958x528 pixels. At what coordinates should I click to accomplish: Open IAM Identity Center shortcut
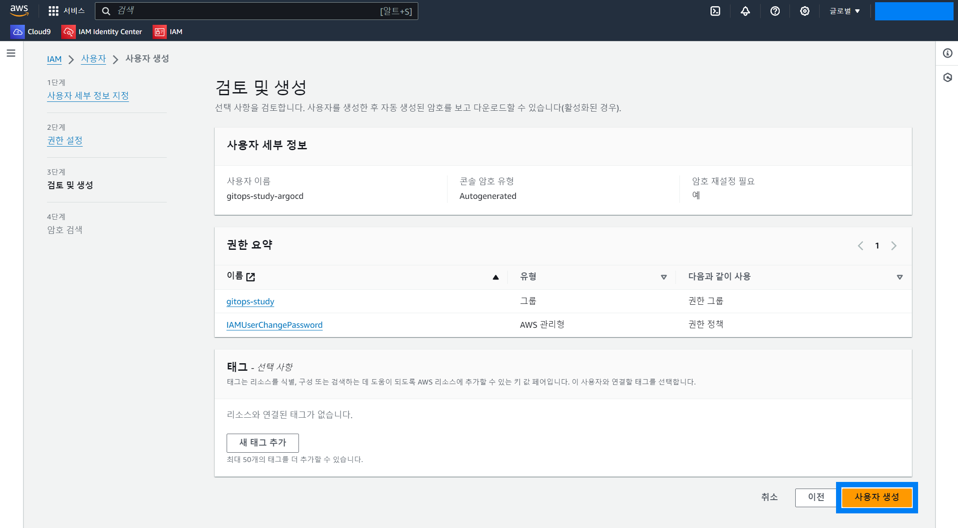[102, 31]
